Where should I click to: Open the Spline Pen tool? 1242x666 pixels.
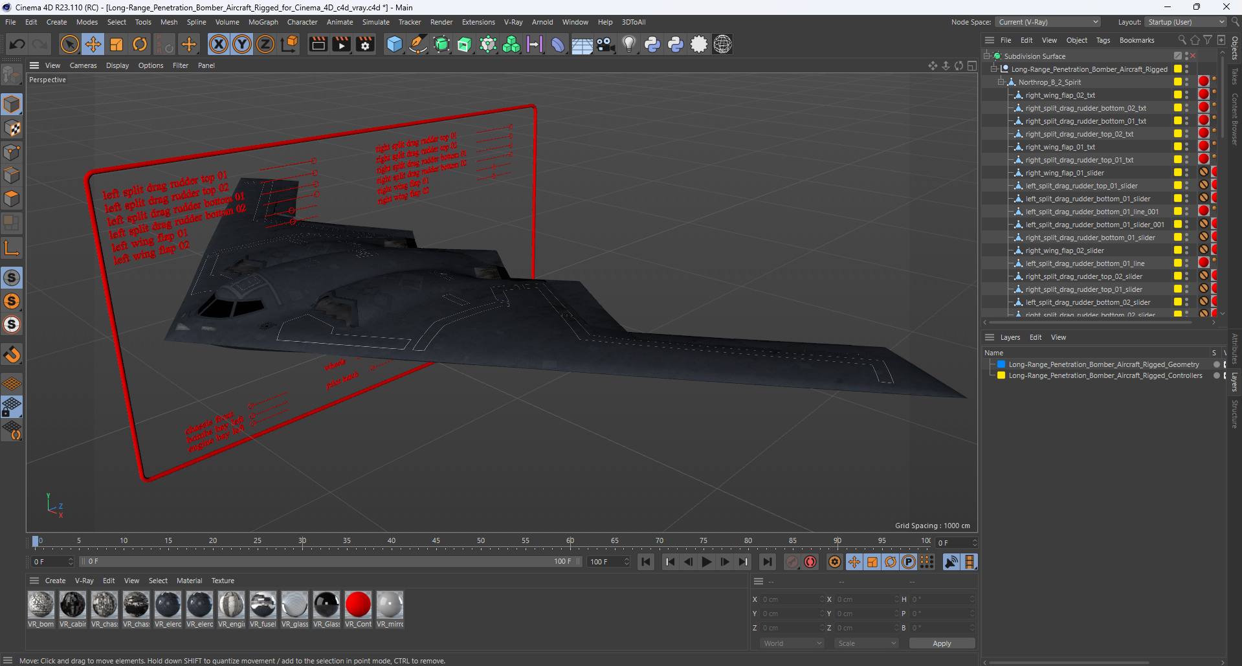[418, 44]
